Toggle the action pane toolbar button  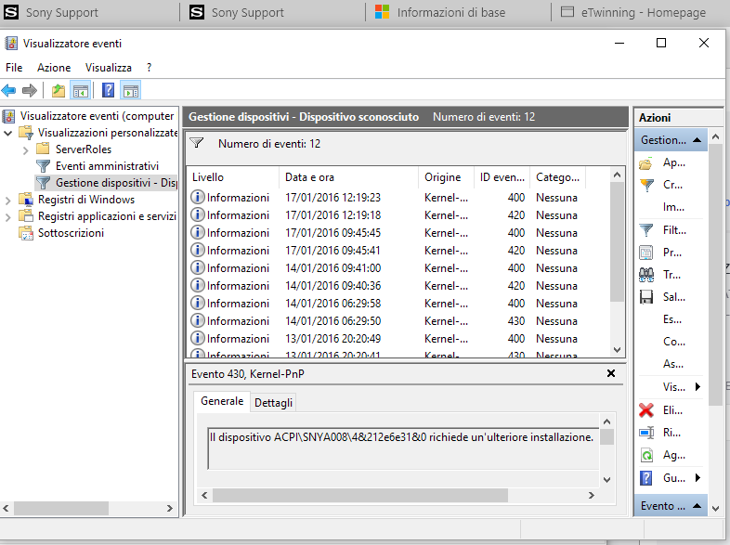(131, 90)
